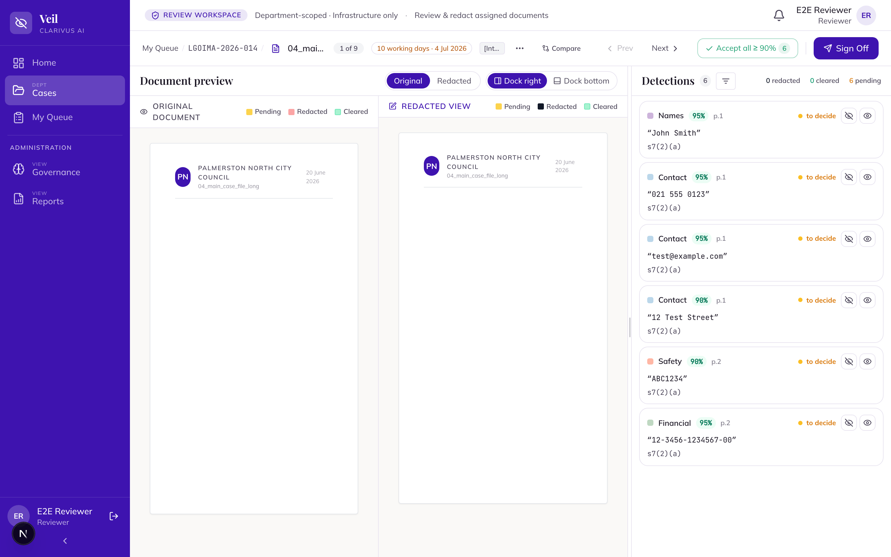This screenshot has width=891, height=557.
Task: Clear the ABC1234 detection with eye icon
Action: tap(867, 361)
